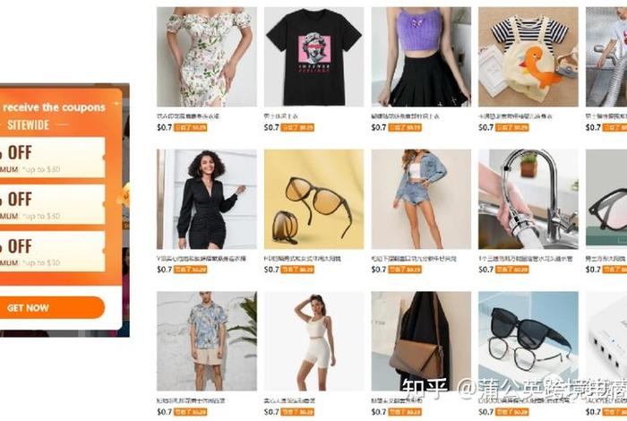Open the black statue graphic t-shirt product
The width and height of the screenshot is (627, 421).
click(313, 56)
